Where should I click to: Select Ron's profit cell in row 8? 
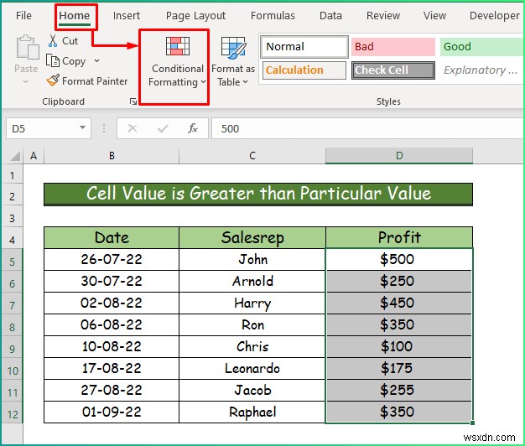click(399, 324)
